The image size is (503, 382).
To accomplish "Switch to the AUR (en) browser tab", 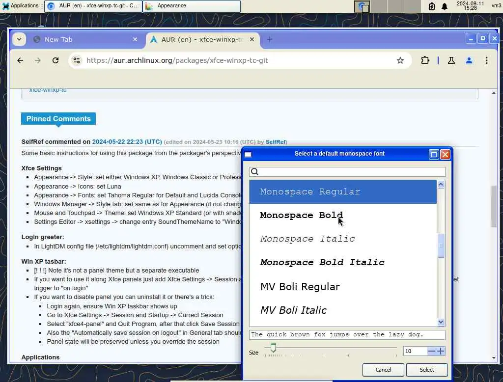I will [x=203, y=39].
